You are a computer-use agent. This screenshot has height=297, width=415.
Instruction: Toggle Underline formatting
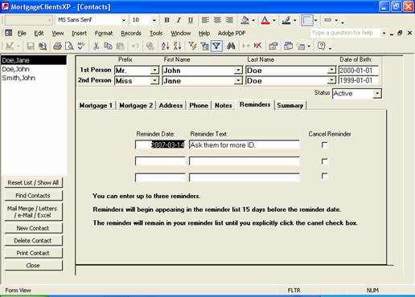(x=191, y=20)
